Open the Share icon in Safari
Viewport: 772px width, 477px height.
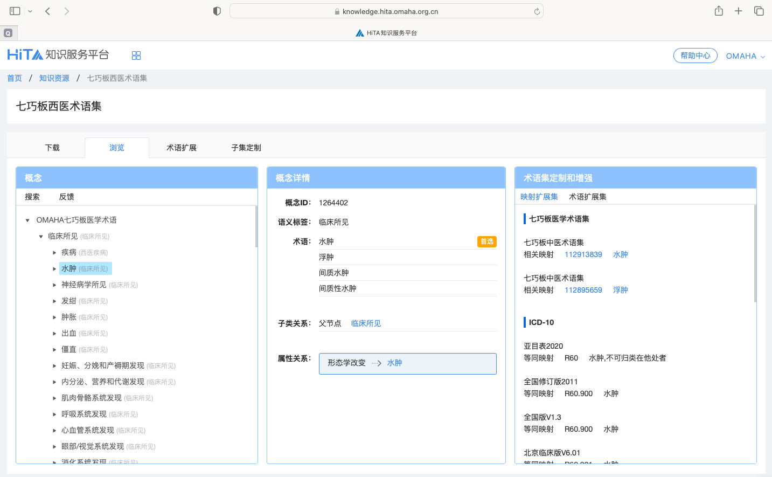click(x=719, y=11)
